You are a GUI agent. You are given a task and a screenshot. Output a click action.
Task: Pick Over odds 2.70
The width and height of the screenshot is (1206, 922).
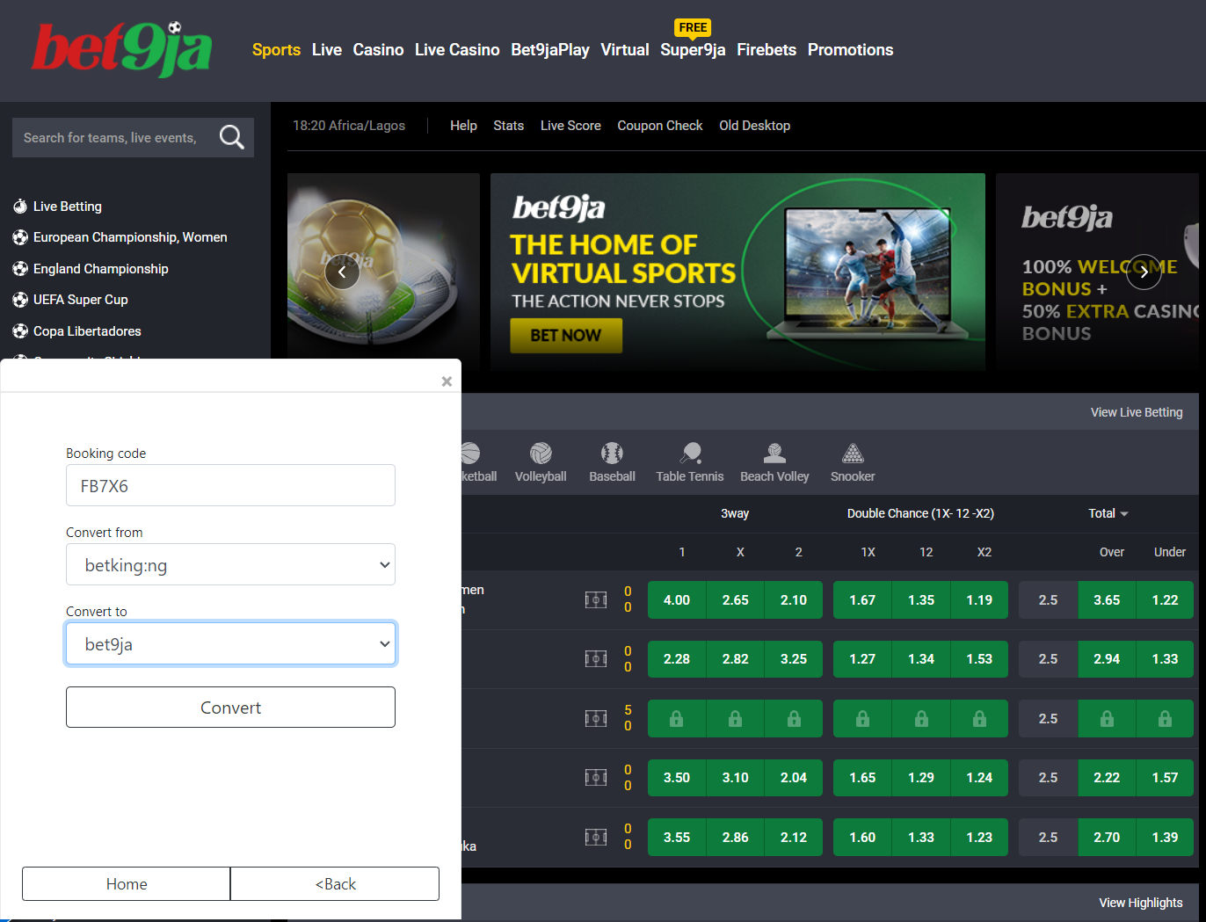click(1107, 838)
